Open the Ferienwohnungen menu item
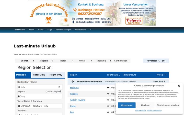Viewport: 184px width, 115px height. 63,30
